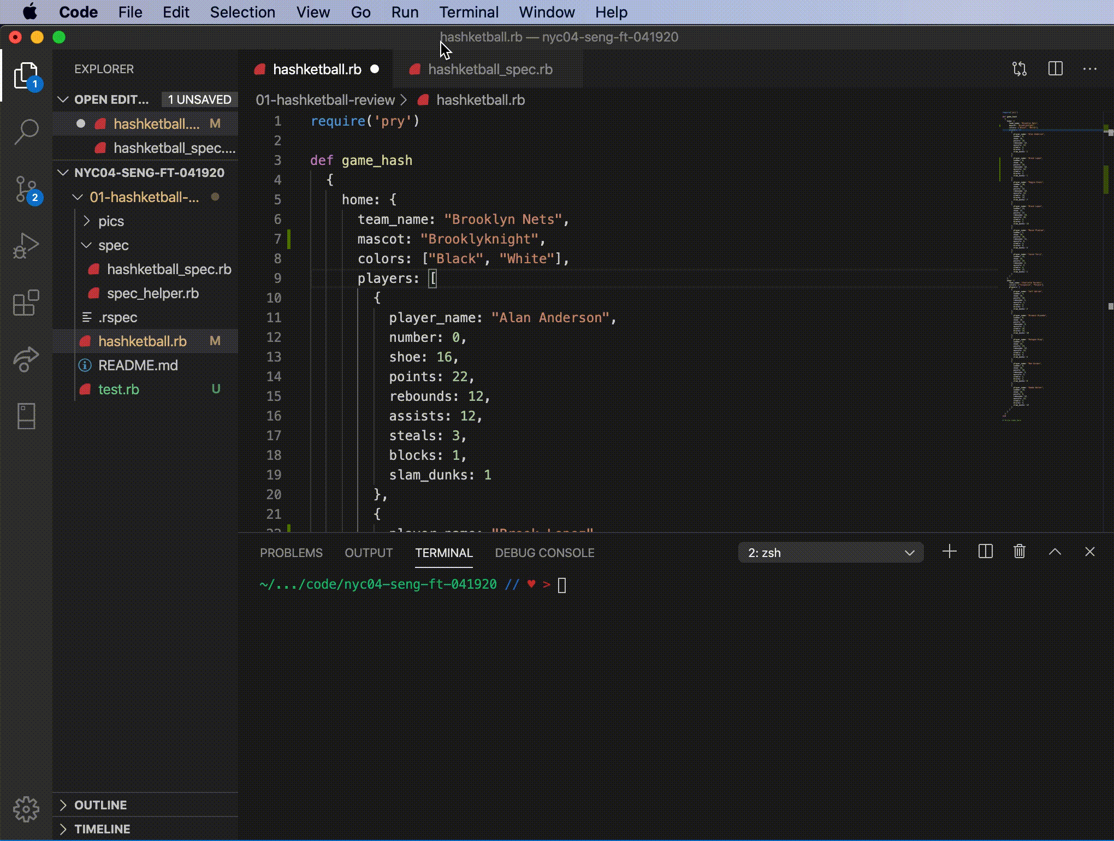The width and height of the screenshot is (1114, 841).
Task: Open the File menu
Action: (130, 12)
